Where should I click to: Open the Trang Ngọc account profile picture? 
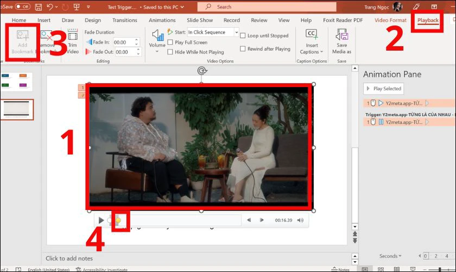397,7
